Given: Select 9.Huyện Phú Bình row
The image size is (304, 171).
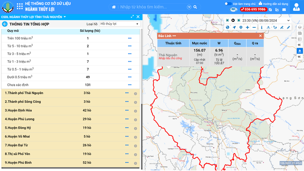Looking at the screenshot, I should (x=71, y=163).
